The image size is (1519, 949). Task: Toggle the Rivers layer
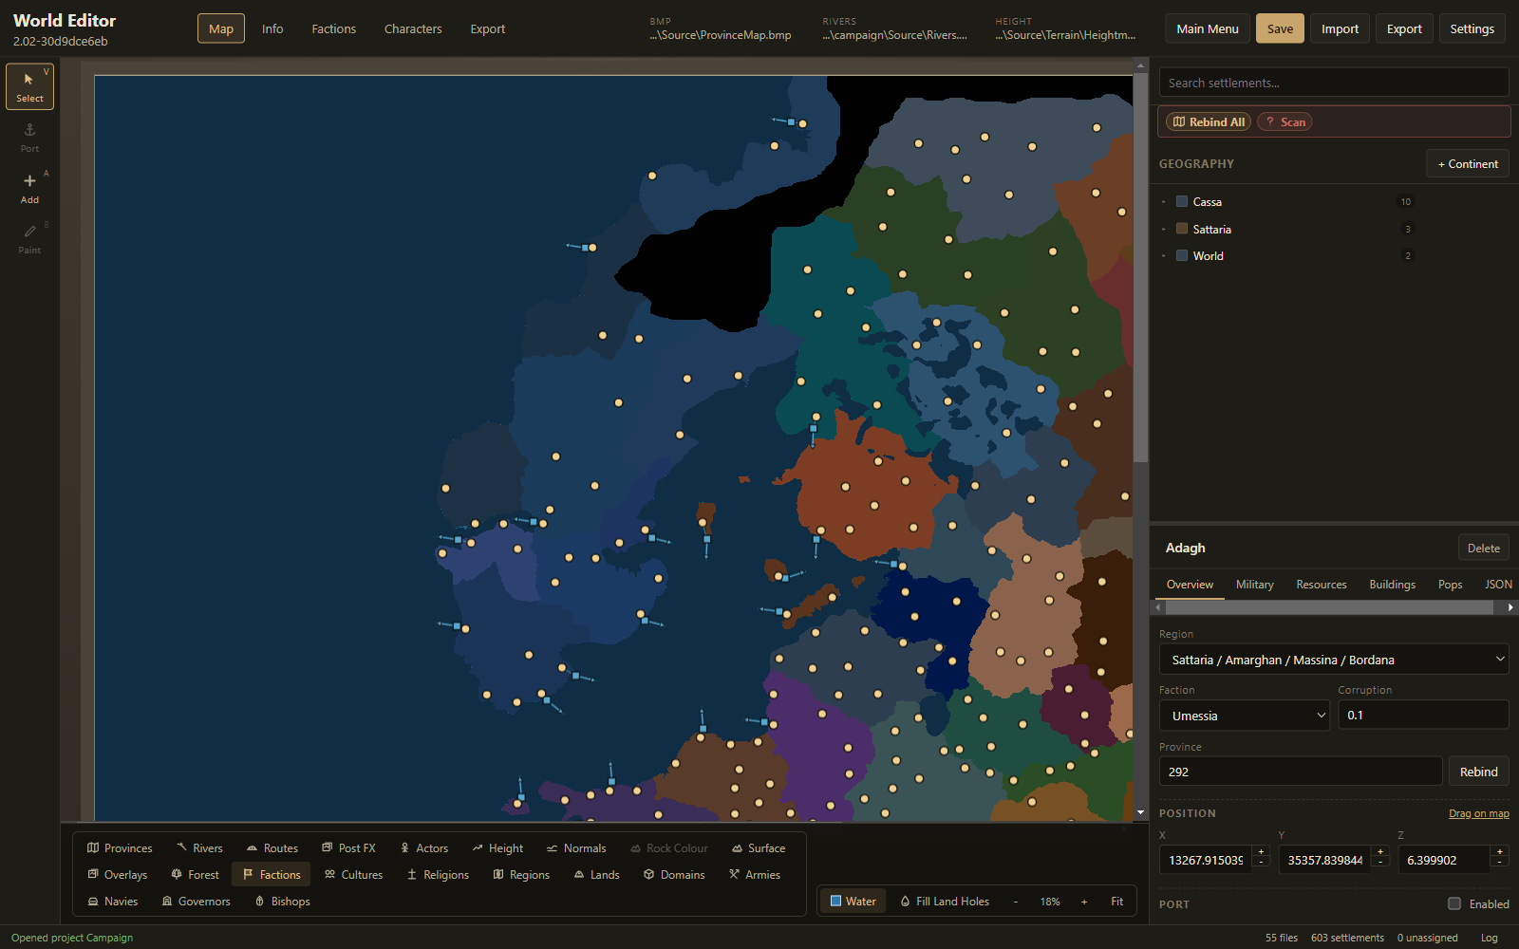coord(199,847)
